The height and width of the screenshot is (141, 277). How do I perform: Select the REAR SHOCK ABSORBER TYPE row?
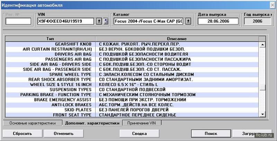[132, 79]
